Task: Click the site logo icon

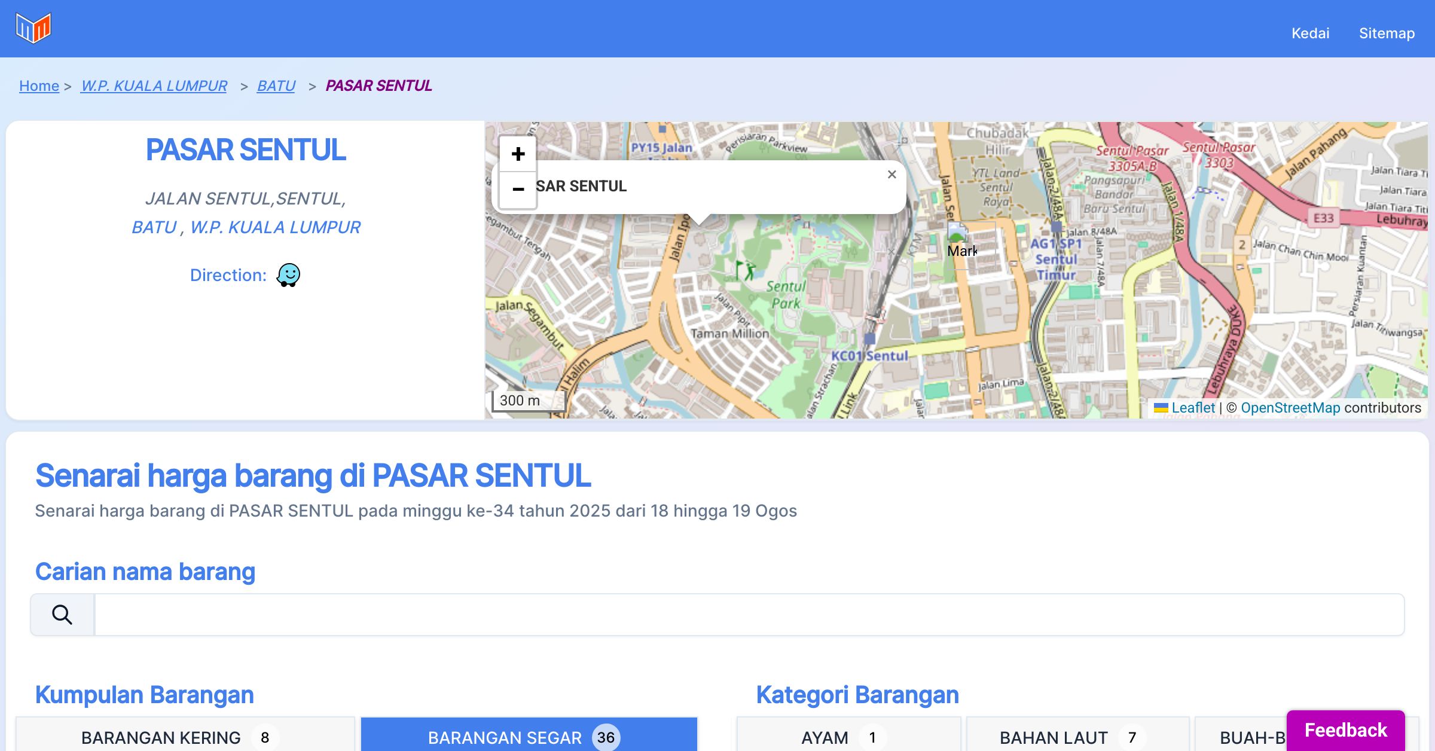Action: click(33, 28)
